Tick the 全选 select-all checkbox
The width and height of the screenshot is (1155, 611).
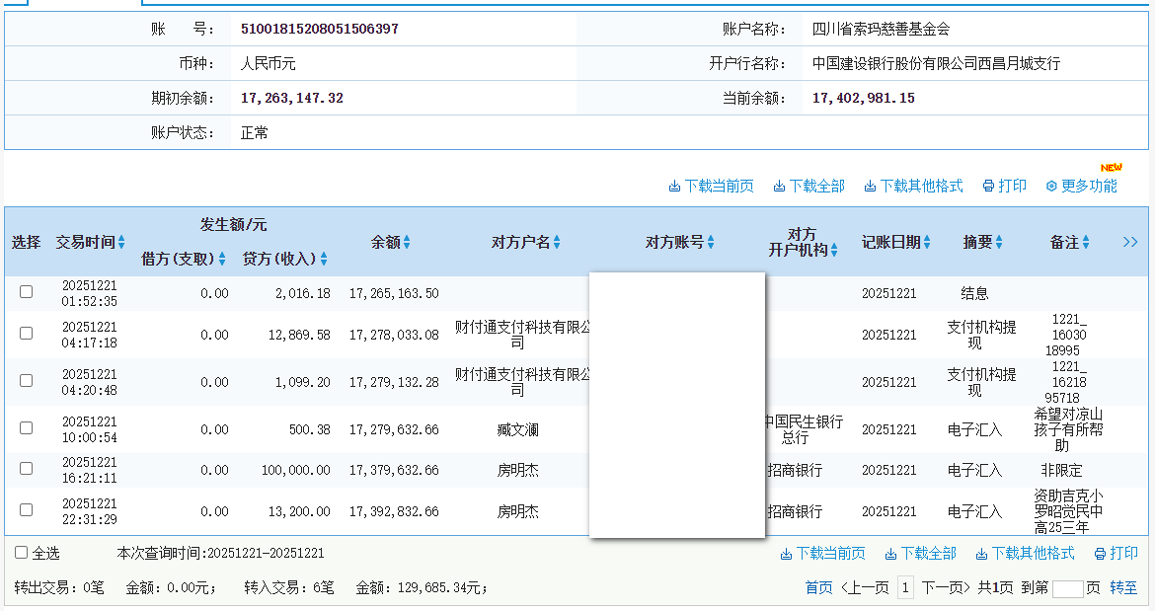(22, 553)
